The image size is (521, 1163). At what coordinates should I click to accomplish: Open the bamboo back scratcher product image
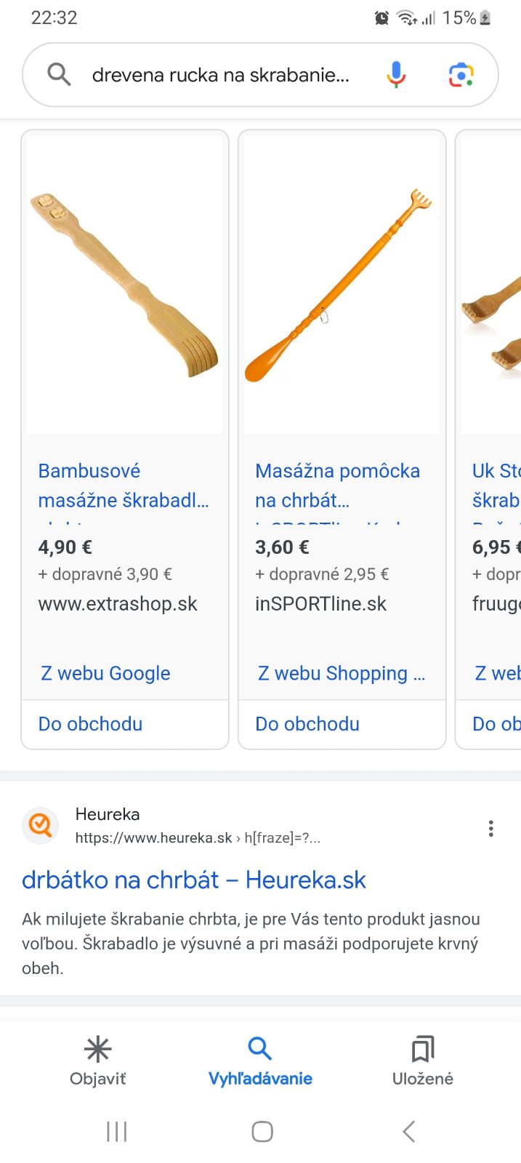coord(124,285)
